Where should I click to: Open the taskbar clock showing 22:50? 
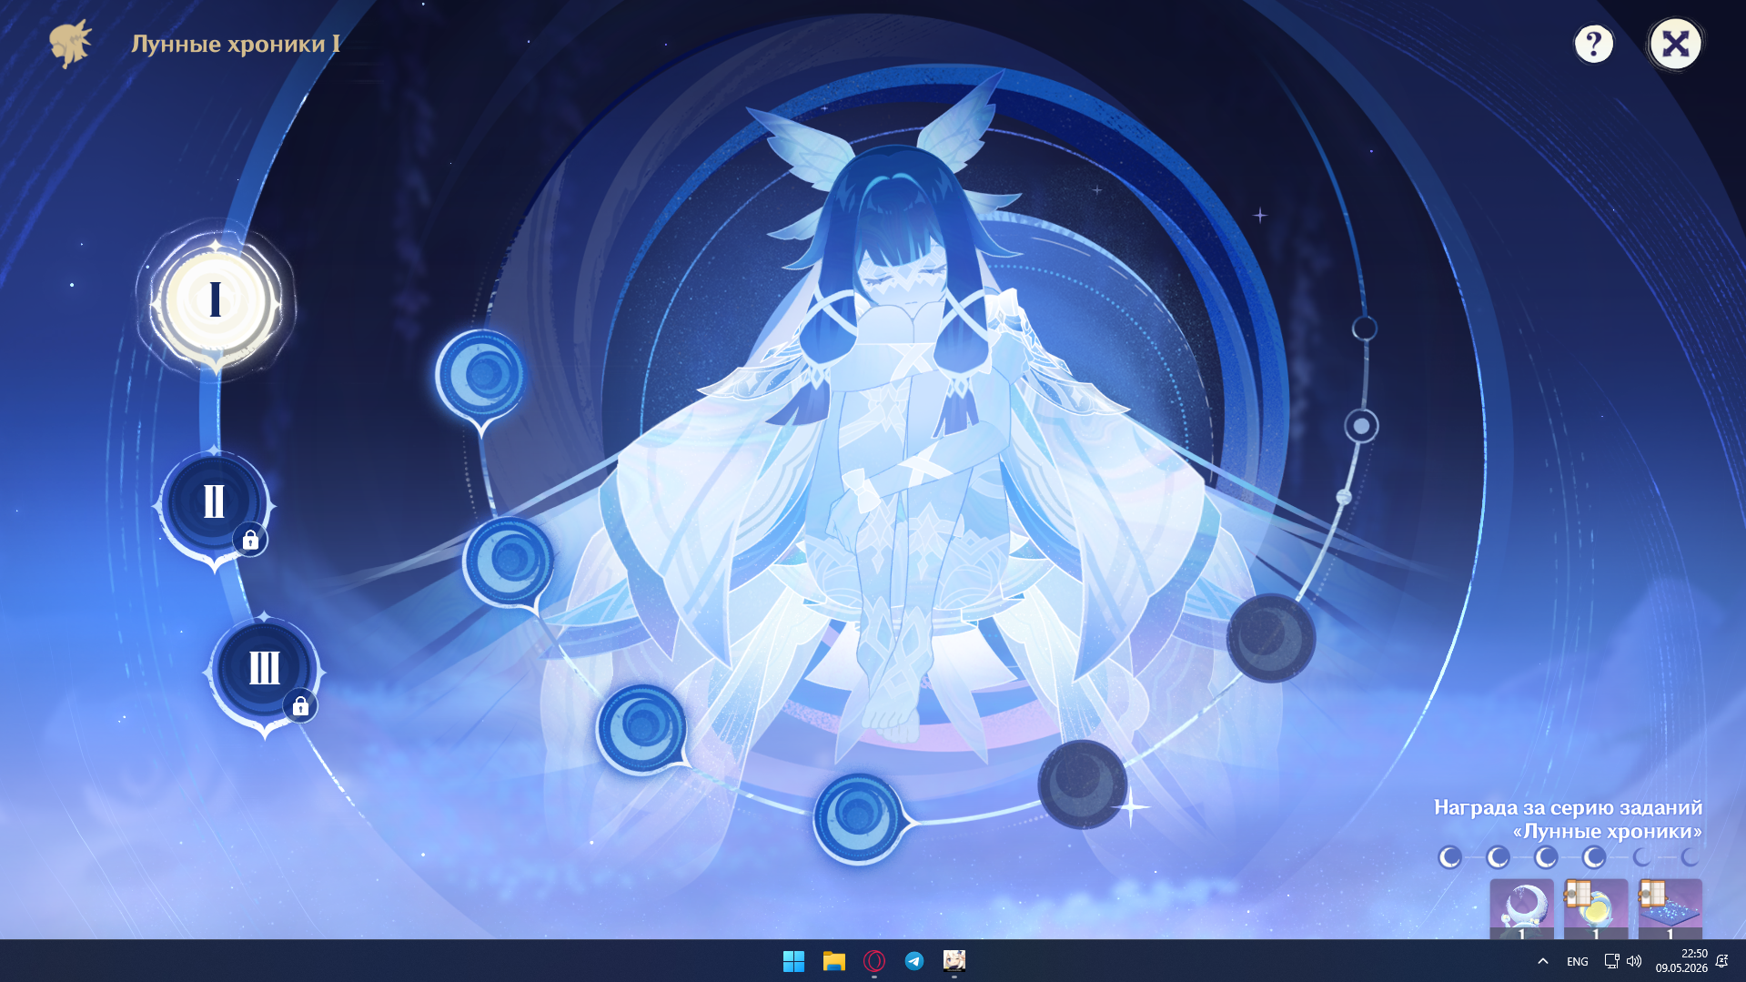click(x=1681, y=961)
